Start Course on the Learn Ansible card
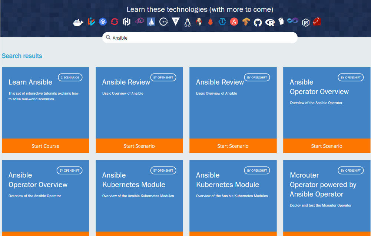 click(x=46, y=146)
